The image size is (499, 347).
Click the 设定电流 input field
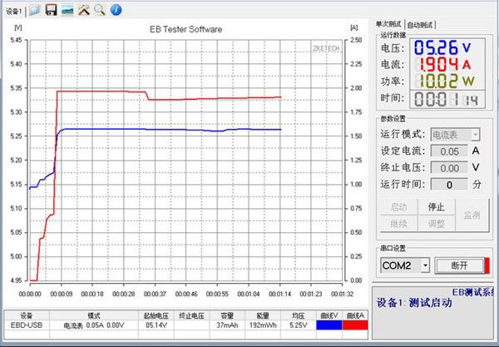click(x=449, y=151)
